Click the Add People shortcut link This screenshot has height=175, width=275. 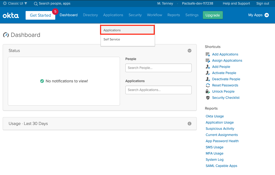221,67
